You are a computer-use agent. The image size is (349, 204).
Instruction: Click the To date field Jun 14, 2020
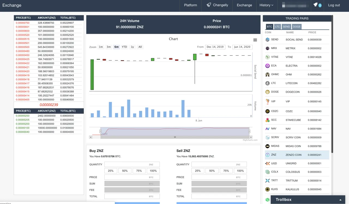[242, 47]
